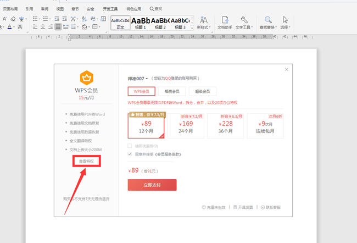Align text left

pyautogui.click(x=35, y=27)
